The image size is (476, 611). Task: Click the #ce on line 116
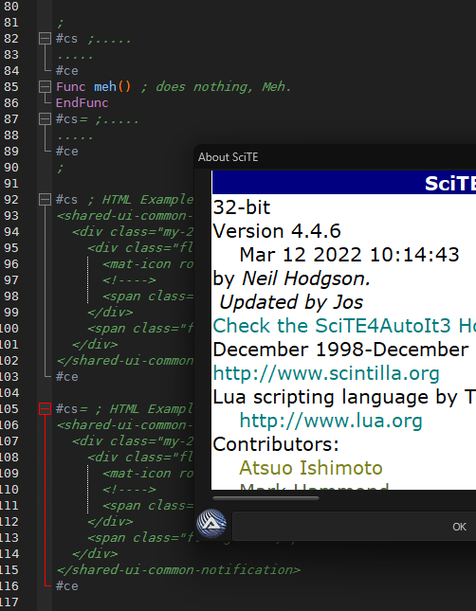67,585
